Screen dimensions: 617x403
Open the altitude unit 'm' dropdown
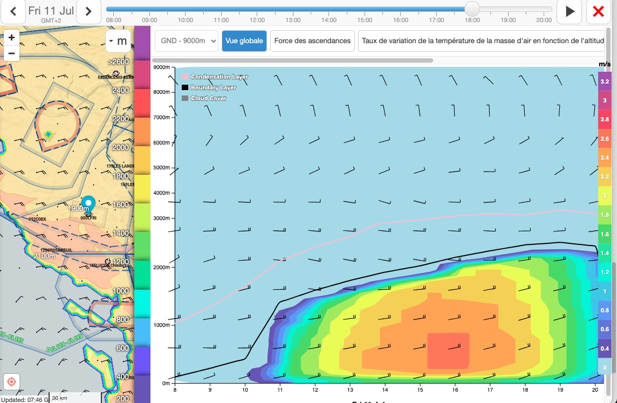(118, 41)
